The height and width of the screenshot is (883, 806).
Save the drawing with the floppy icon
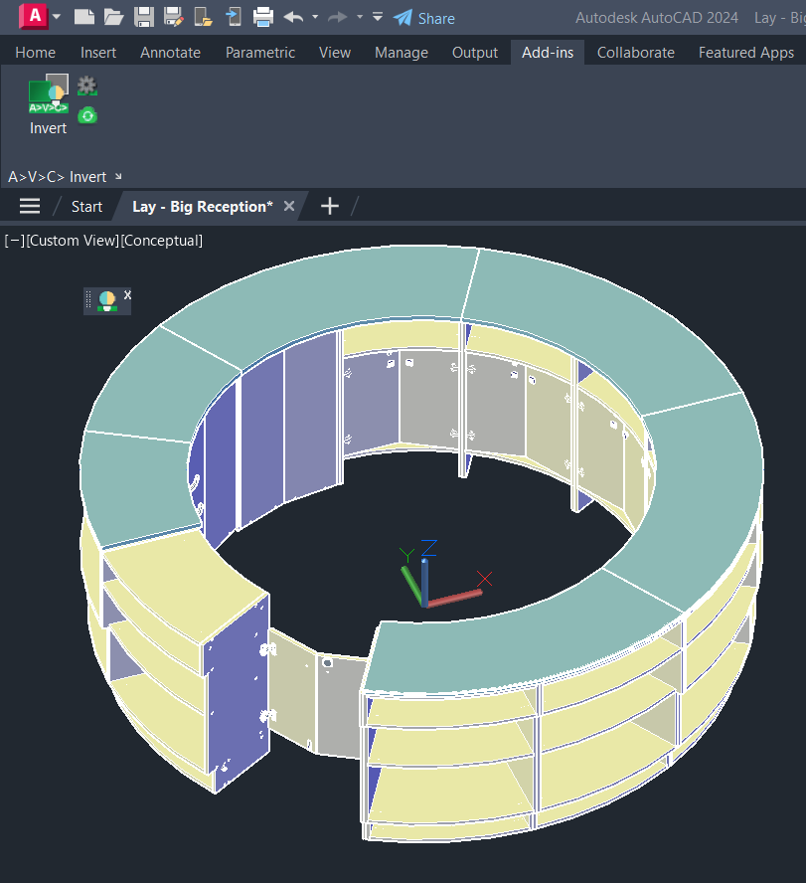144,17
